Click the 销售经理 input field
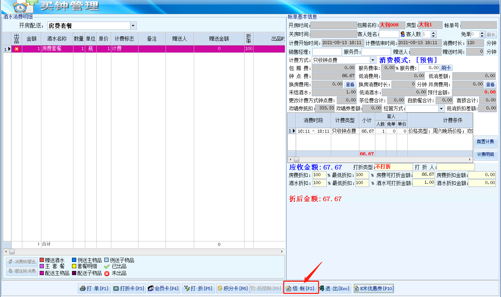Screen dimensions: 501x297 327,52
